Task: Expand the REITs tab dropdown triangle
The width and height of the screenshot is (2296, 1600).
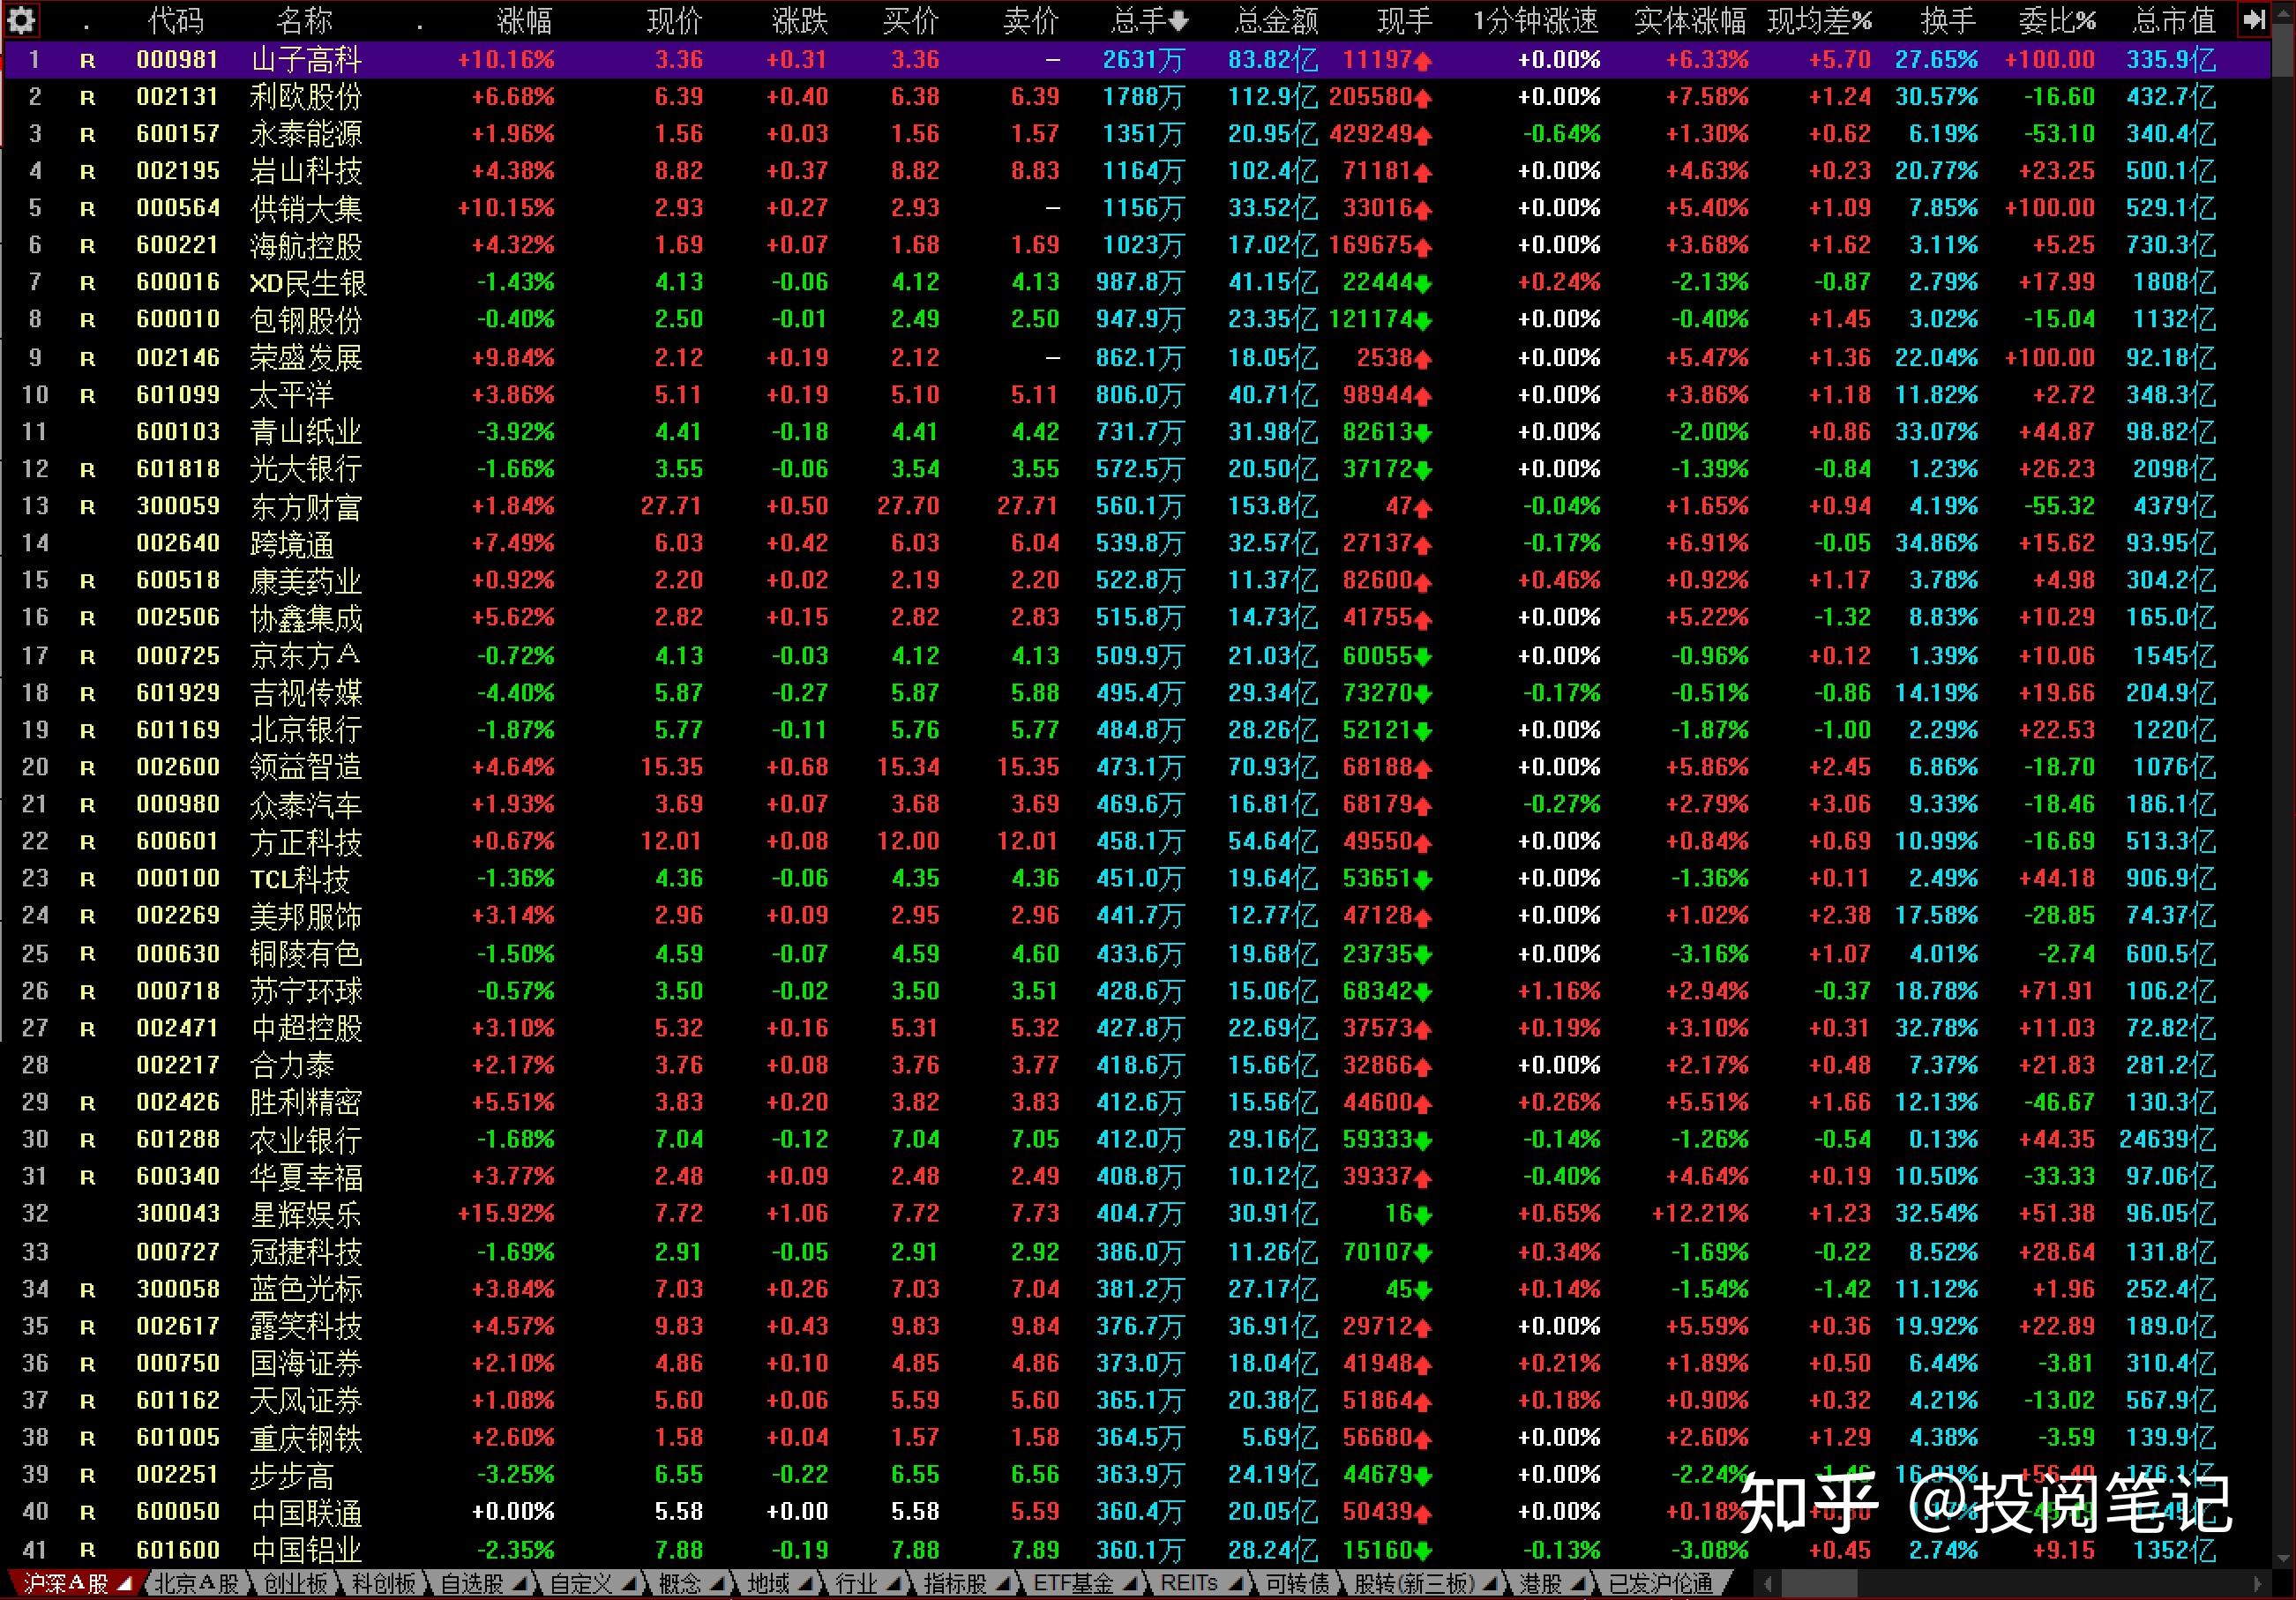Action: pos(1235,1584)
